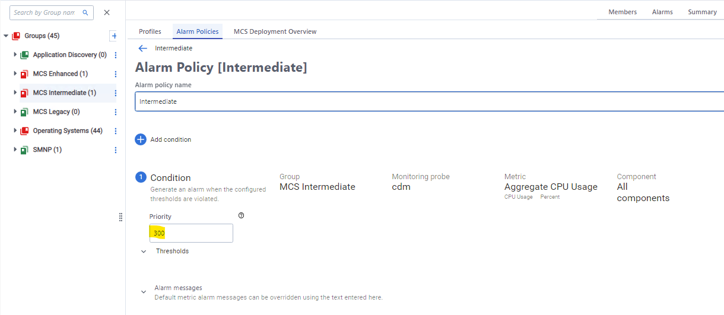Expand the MCS Legacy group node

(15, 112)
